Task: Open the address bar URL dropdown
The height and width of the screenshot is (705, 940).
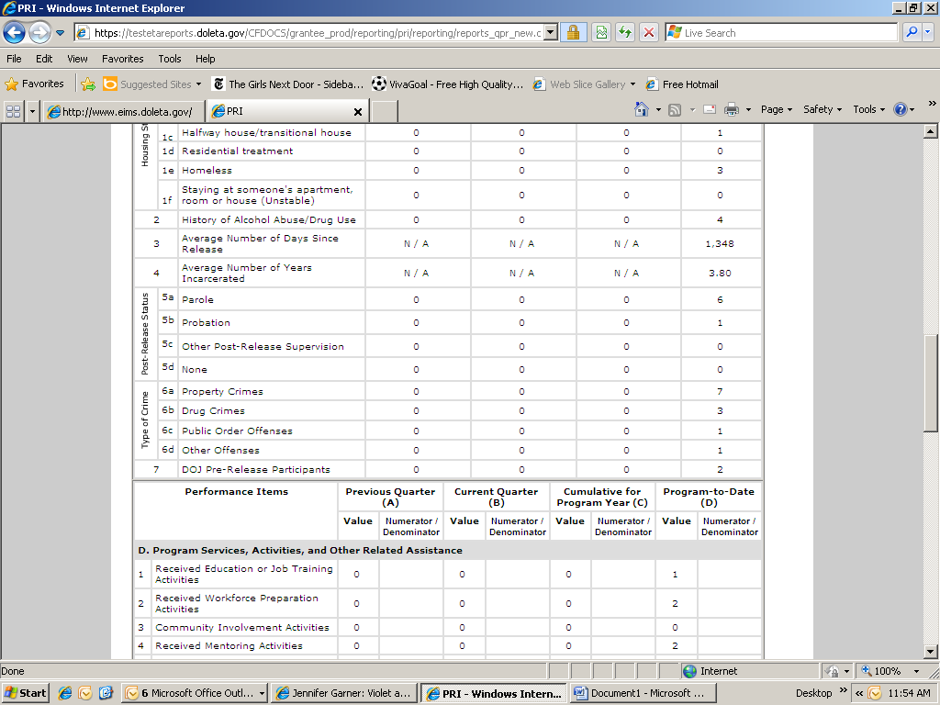Action: click(551, 33)
